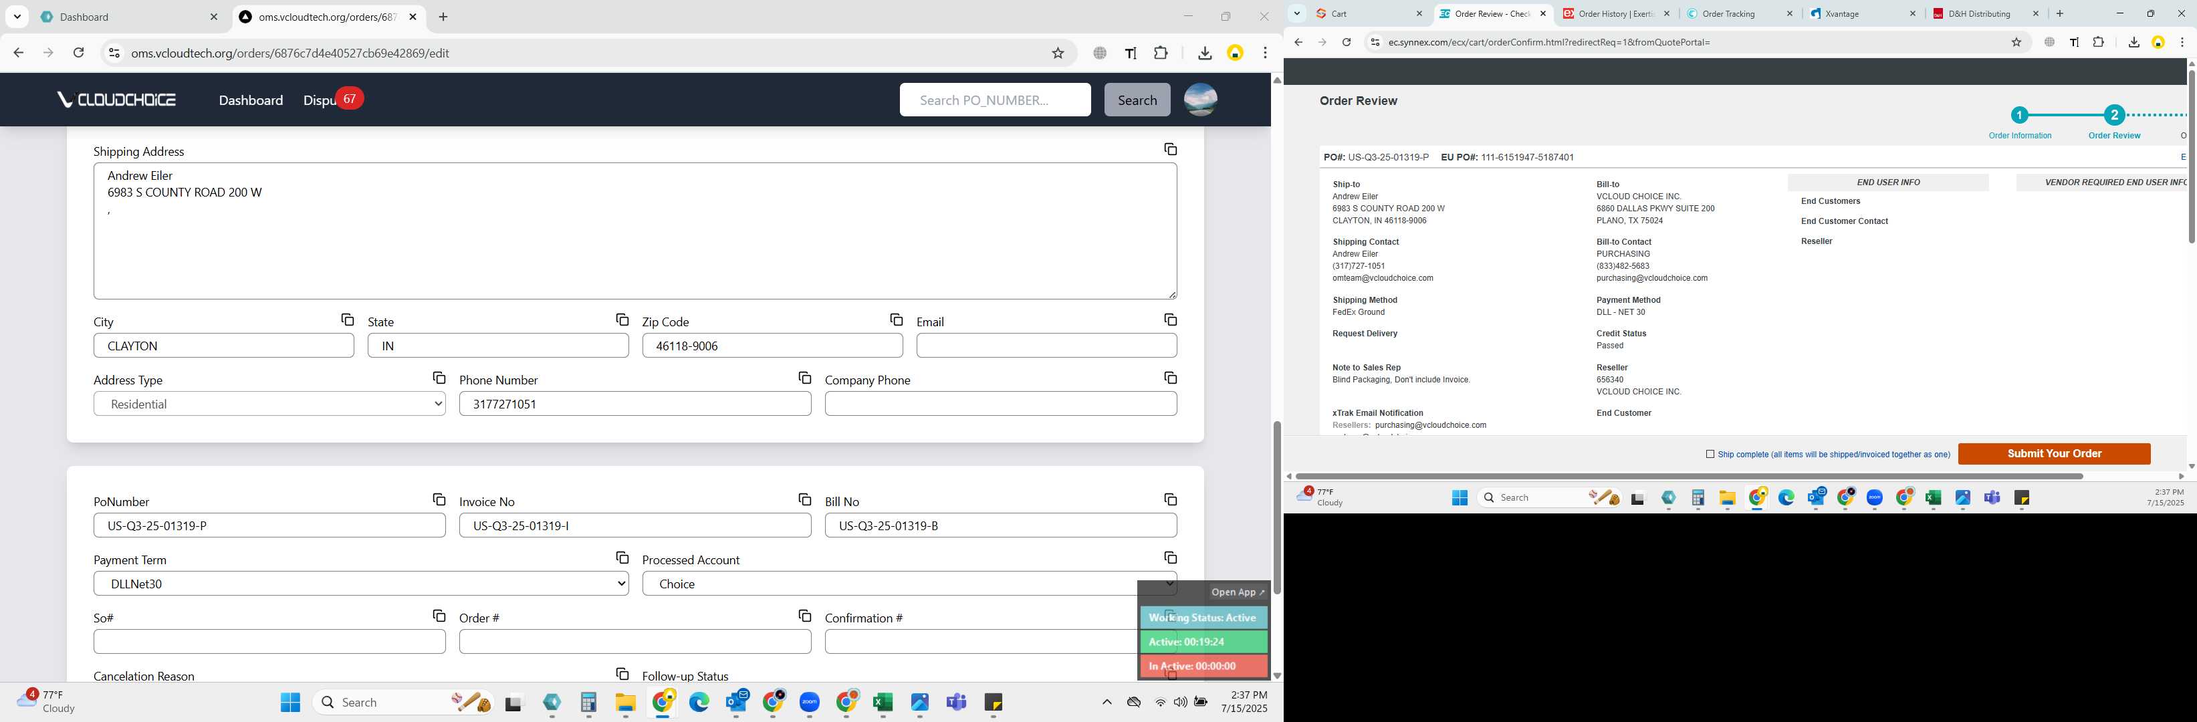
Task: Click the Search button for PO number
Action: (x=1137, y=100)
